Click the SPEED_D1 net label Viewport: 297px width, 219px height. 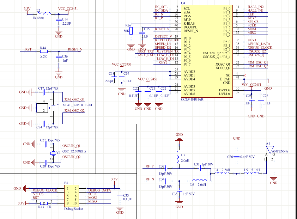163,44
